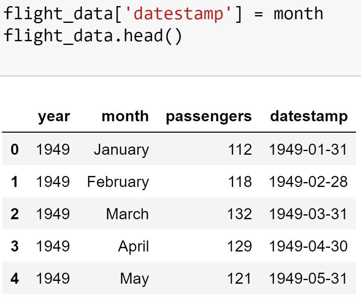Click row index 1 in the table
Image resolution: width=361 pixels, height=298 pixels.
tap(15, 182)
